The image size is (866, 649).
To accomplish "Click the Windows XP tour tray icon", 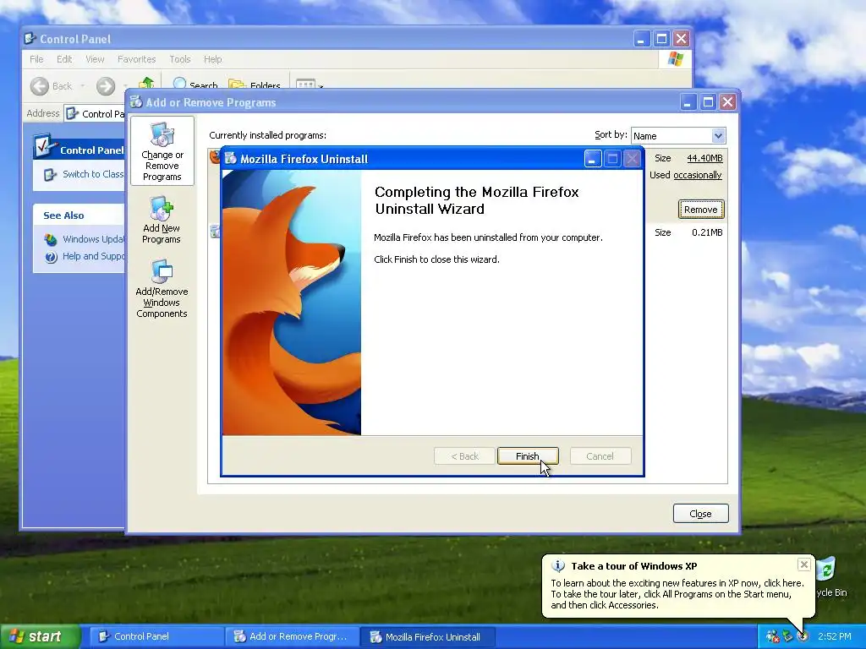I will tap(803, 636).
